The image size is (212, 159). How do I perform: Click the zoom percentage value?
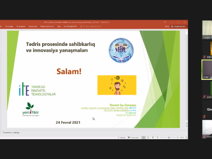(182, 137)
